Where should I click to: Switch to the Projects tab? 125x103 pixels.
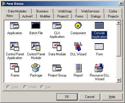coord(113,16)
